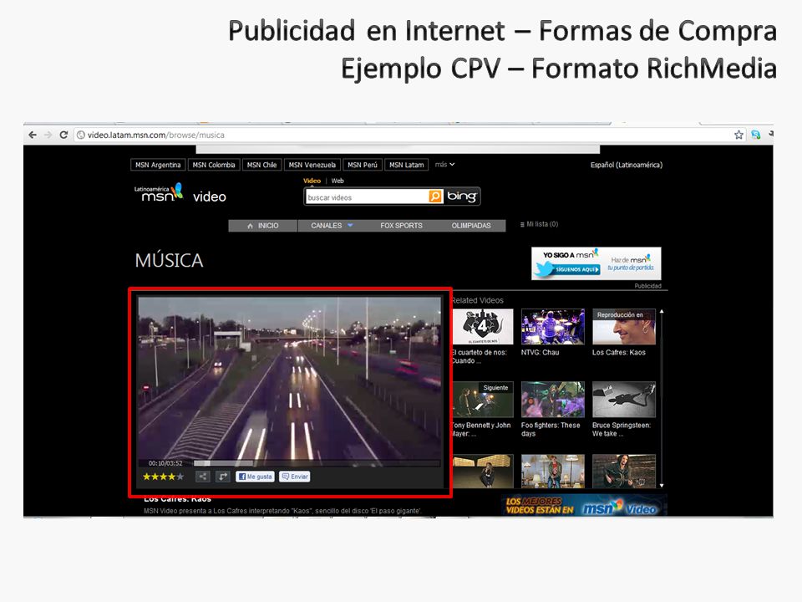This screenshot has width=802, height=602.
Task: Seek using the video progress bar
Action: [x=317, y=463]
